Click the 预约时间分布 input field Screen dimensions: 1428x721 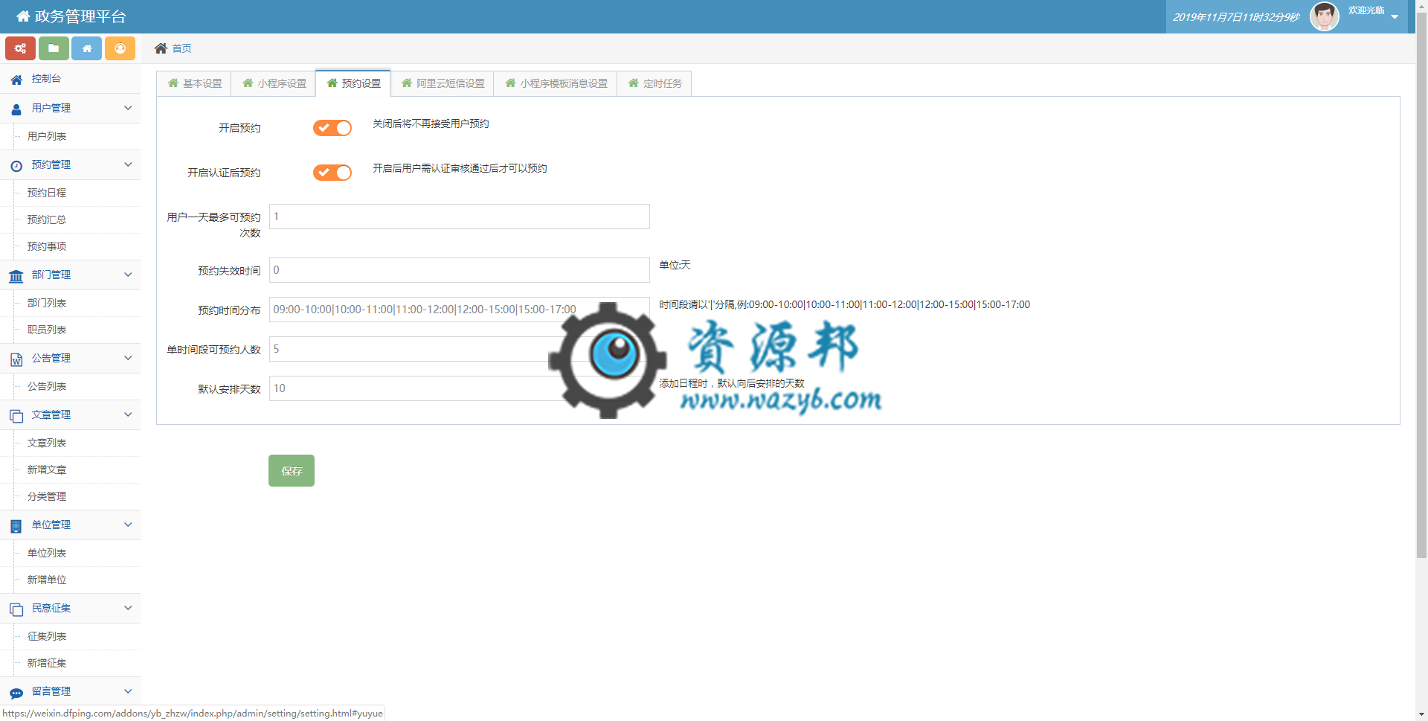coord(459,310)
